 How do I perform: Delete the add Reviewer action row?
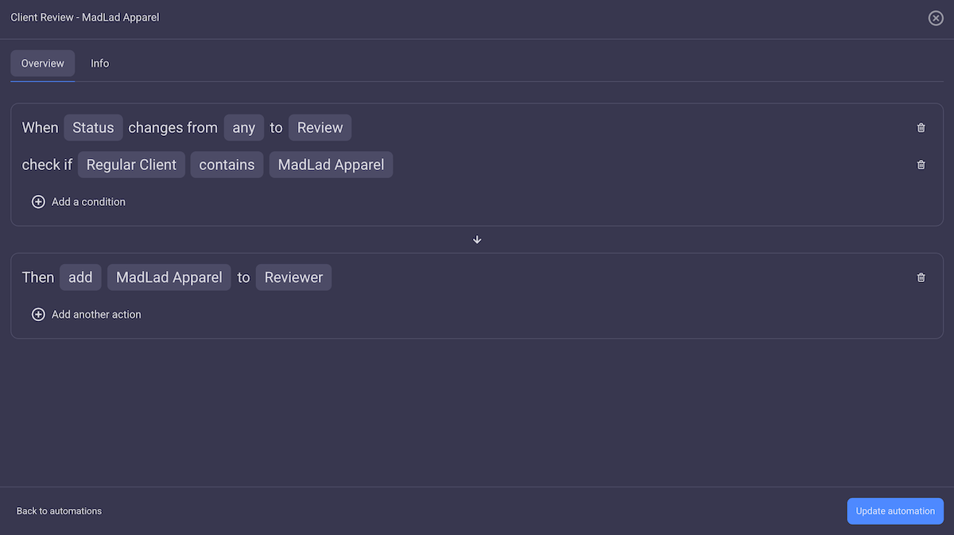tap(921, 277)
